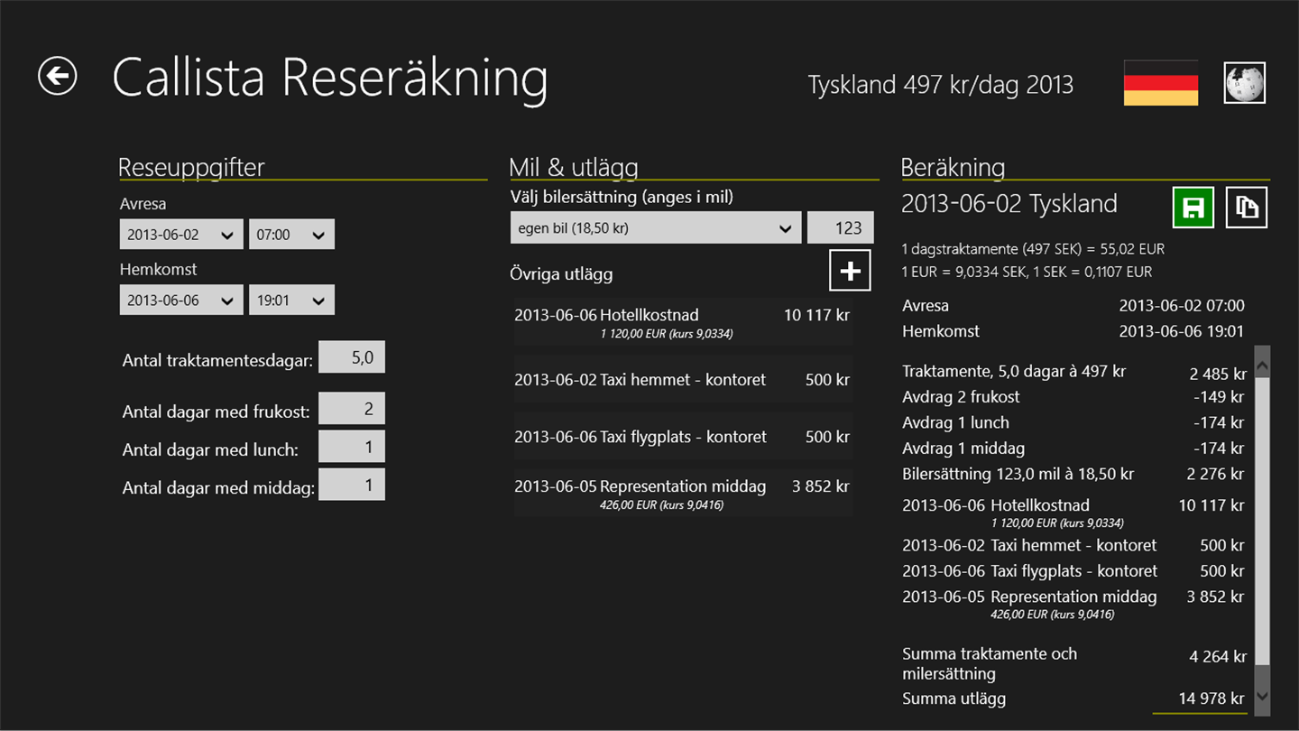
Task: Save calculation with green floppy disk icon
Action: click(1193, 208)
